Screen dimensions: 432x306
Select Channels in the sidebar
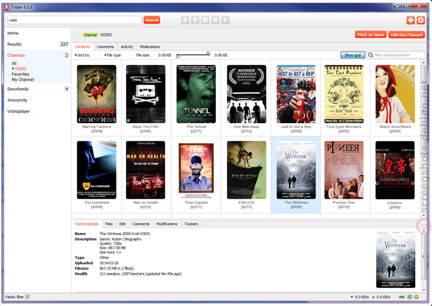click(16, 55)
